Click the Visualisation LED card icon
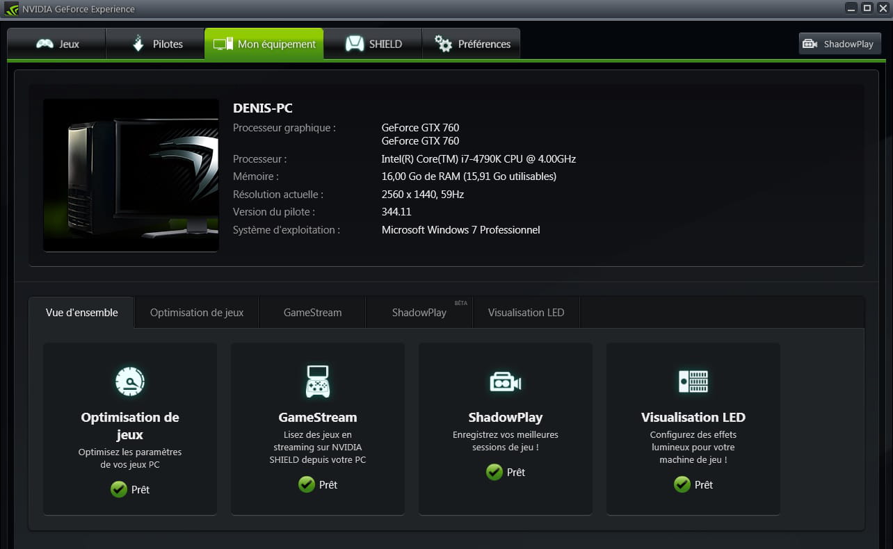This screenshot has height=549, width=893. [x=693, y=381]
